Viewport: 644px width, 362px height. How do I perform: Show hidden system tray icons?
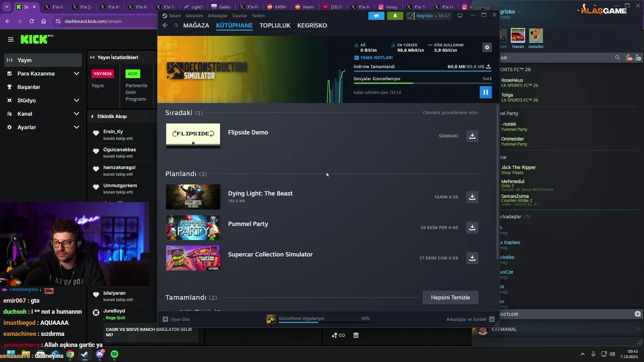[x=583, y=354]
